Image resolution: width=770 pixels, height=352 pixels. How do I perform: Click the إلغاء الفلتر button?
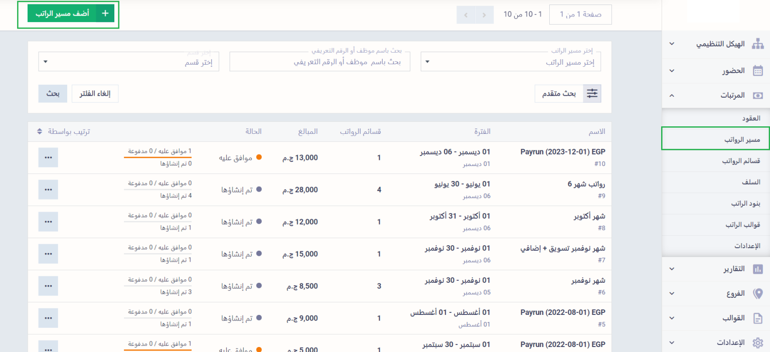(95, 93)
